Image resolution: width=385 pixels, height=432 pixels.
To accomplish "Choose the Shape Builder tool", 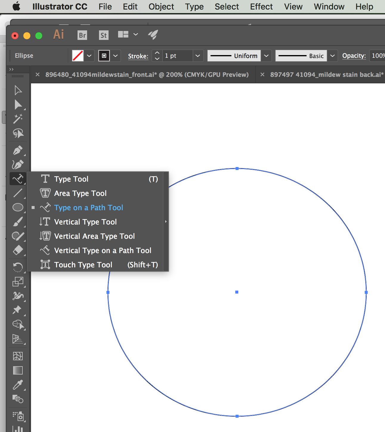I will [x=18, y=324].
